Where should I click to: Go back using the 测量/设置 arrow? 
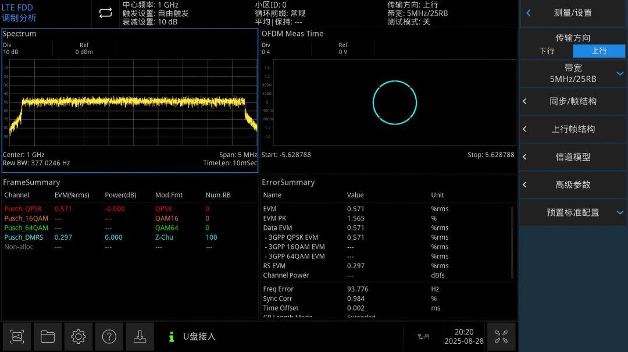529,13
